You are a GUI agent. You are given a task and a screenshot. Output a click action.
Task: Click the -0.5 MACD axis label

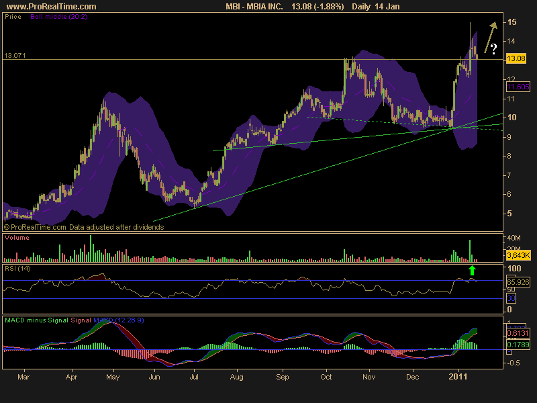pyautogui.click(x=512, y=363)
